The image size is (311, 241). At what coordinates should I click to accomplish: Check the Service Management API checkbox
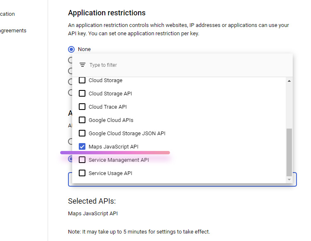pos(82,160)
